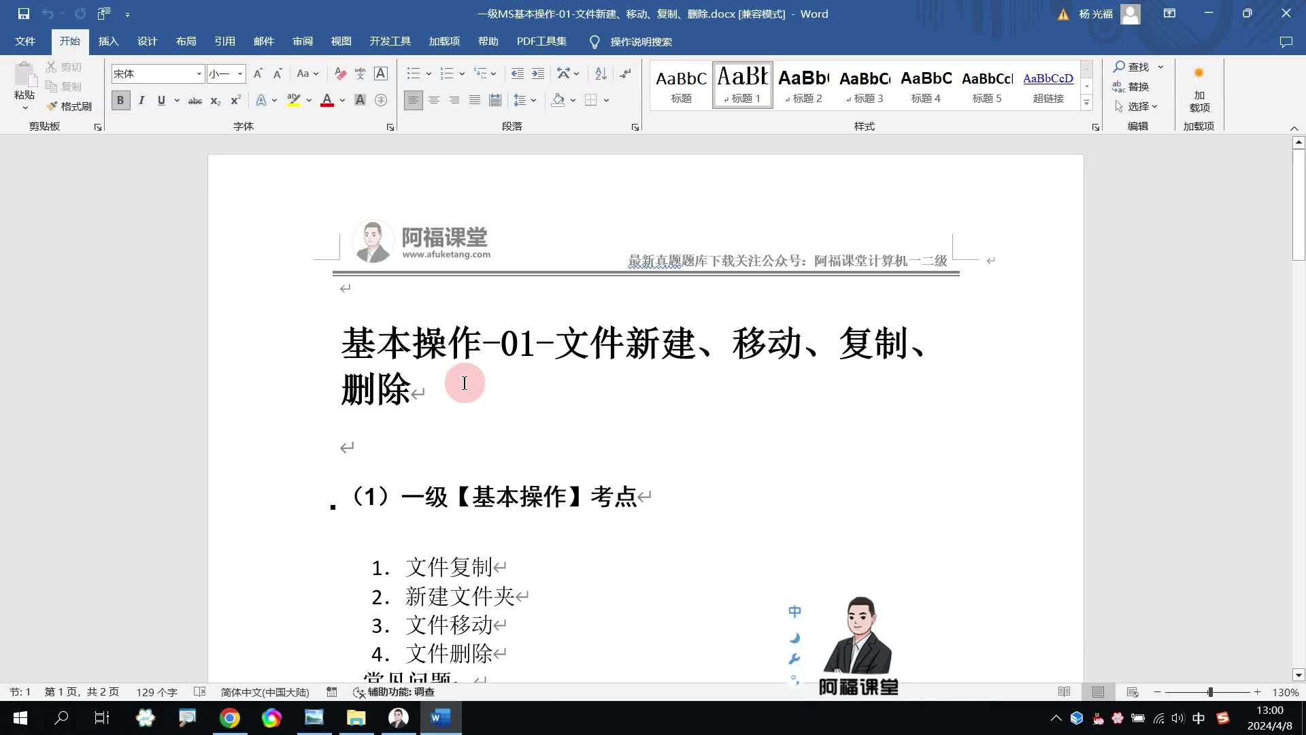Click the Character border icon

click(x=381, y=73)
